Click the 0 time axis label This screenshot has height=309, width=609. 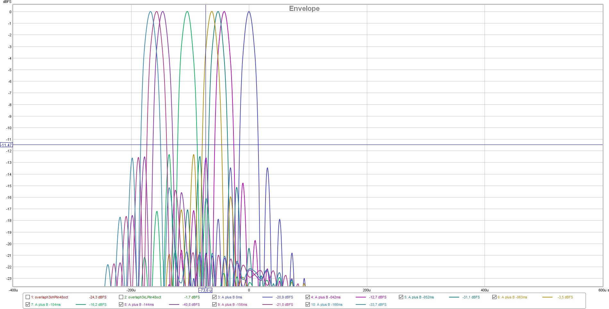249,290
